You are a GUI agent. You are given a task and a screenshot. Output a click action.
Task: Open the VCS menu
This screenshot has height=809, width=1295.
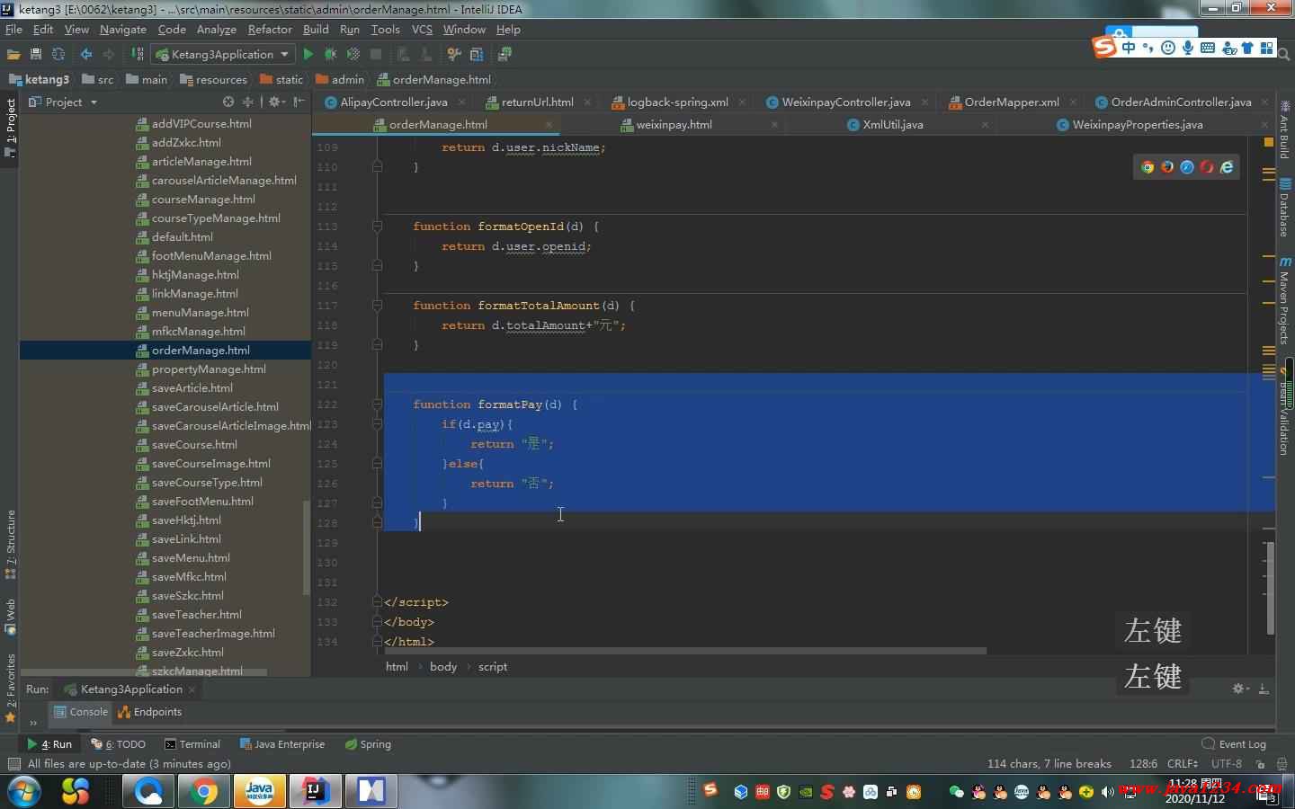(x=422, y=29)
